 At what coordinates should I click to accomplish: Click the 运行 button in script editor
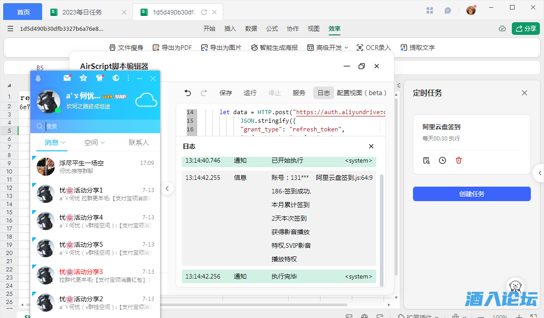pyautogui.click(x=250, y=93)
